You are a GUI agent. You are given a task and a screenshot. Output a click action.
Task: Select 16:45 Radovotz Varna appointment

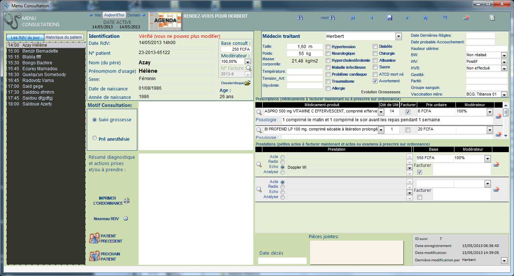[x=46, y=80]
